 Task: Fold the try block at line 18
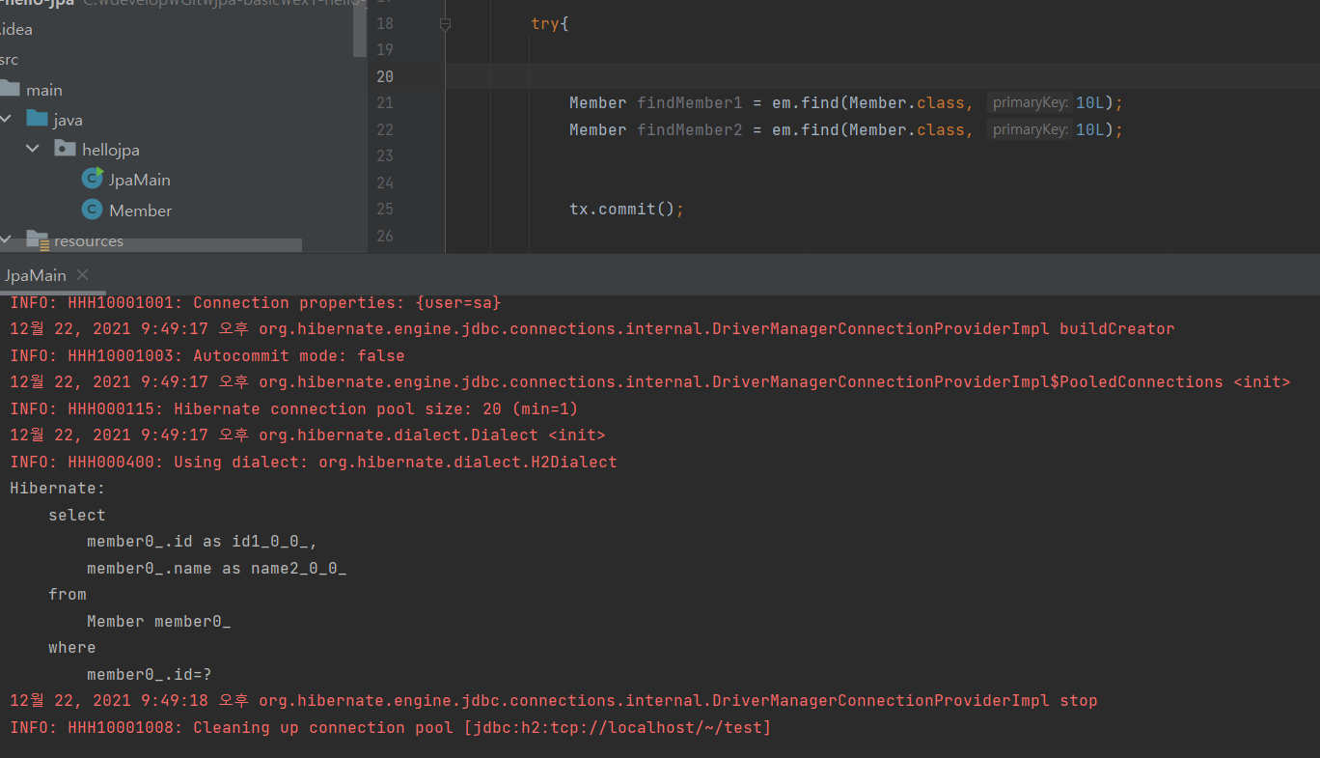click(445, 23)
